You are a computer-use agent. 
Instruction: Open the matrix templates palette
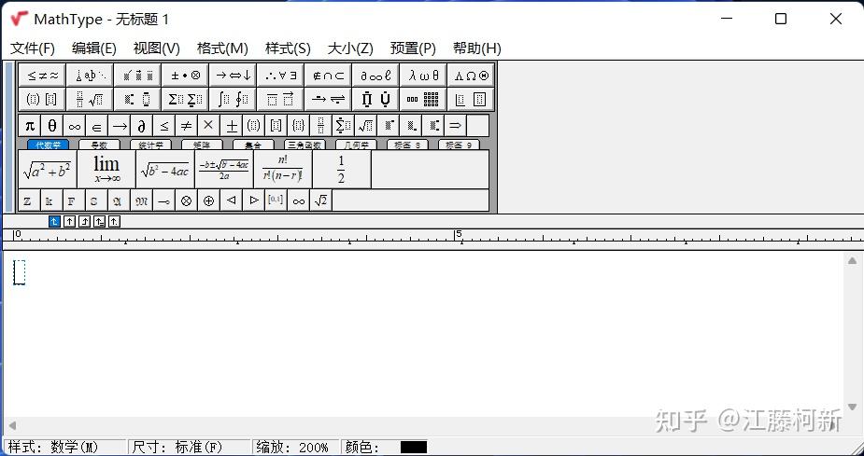tap(423, 99)
